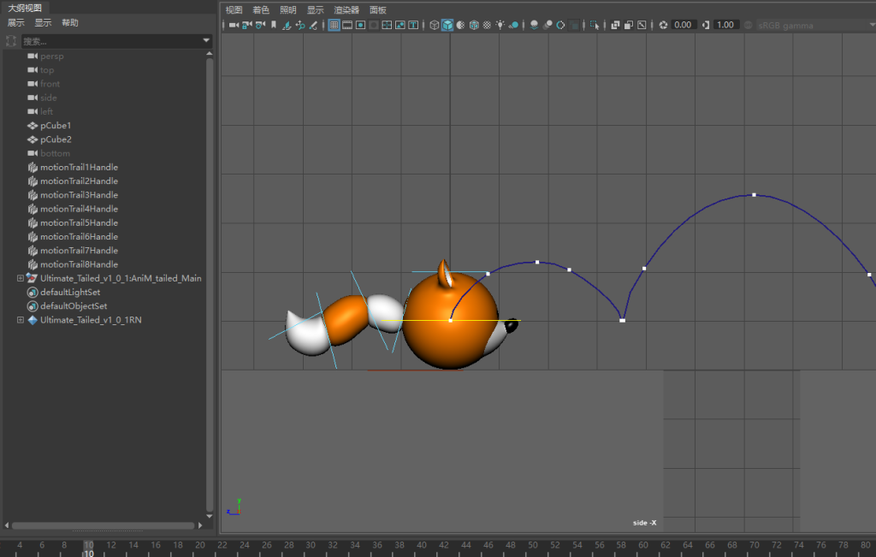Open the outliner 帮助 menu
The height and width of the screenshot is (557, 876).
[x=70, y=23]
